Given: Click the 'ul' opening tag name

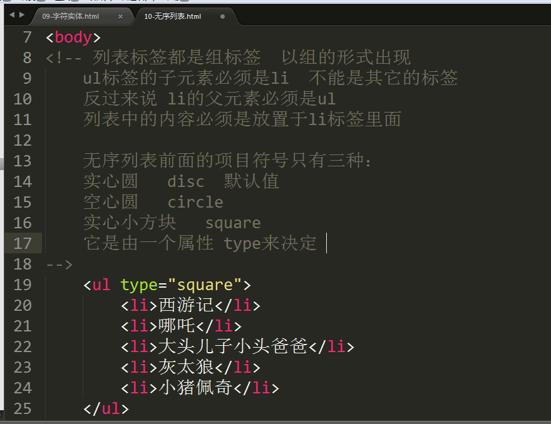Looking at the screenshot, I should pyautogui.click(x=101, y=285).
